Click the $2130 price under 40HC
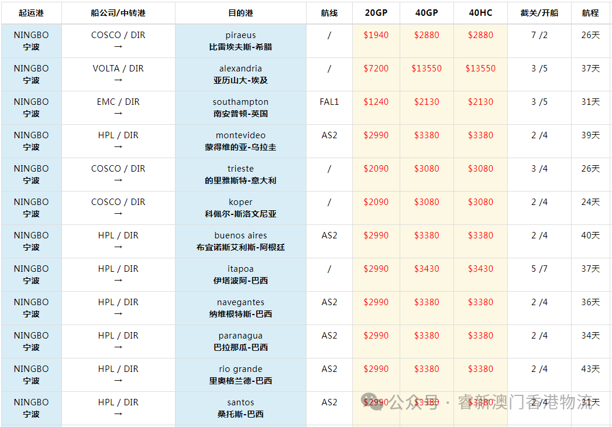This screenshot has height=427, width=612. tap(480, 102)
